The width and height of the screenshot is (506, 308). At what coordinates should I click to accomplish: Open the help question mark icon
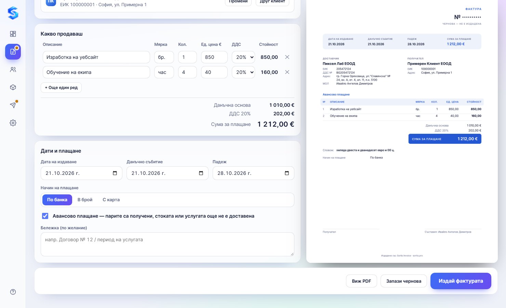[x=13, y=292]
